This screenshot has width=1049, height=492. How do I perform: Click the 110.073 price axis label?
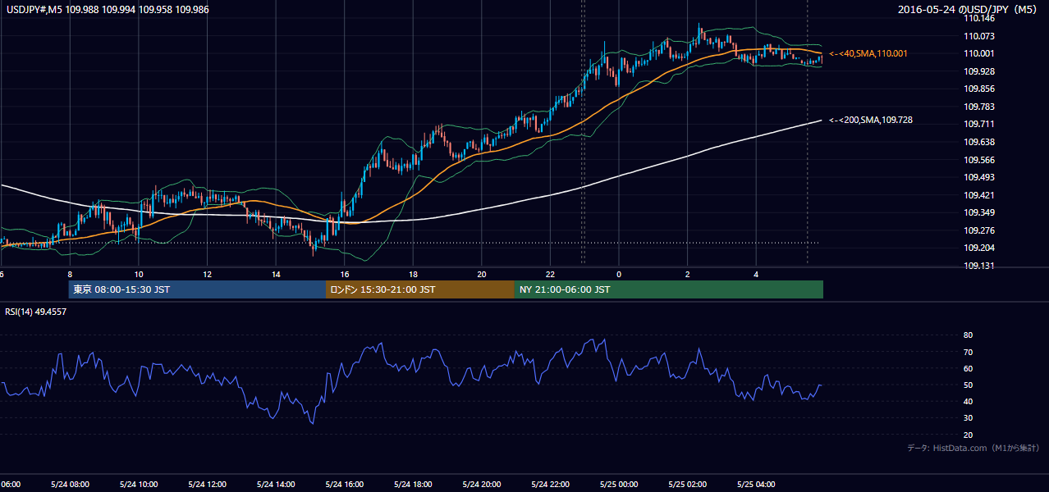980,36
